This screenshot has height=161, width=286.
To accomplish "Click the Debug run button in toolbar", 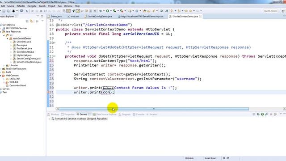I will tap(101, 11).
